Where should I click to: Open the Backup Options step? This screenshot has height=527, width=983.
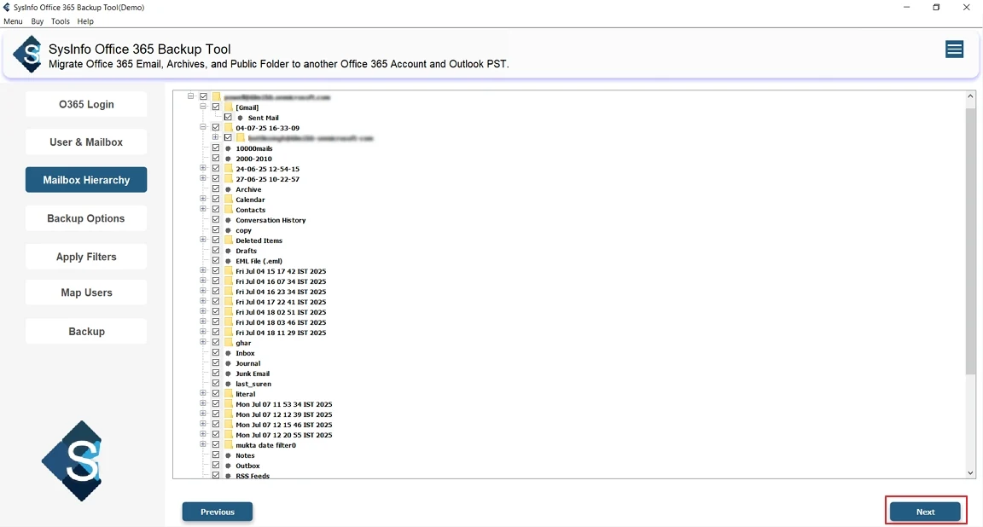pyautogui.click(x=86, y=218)
